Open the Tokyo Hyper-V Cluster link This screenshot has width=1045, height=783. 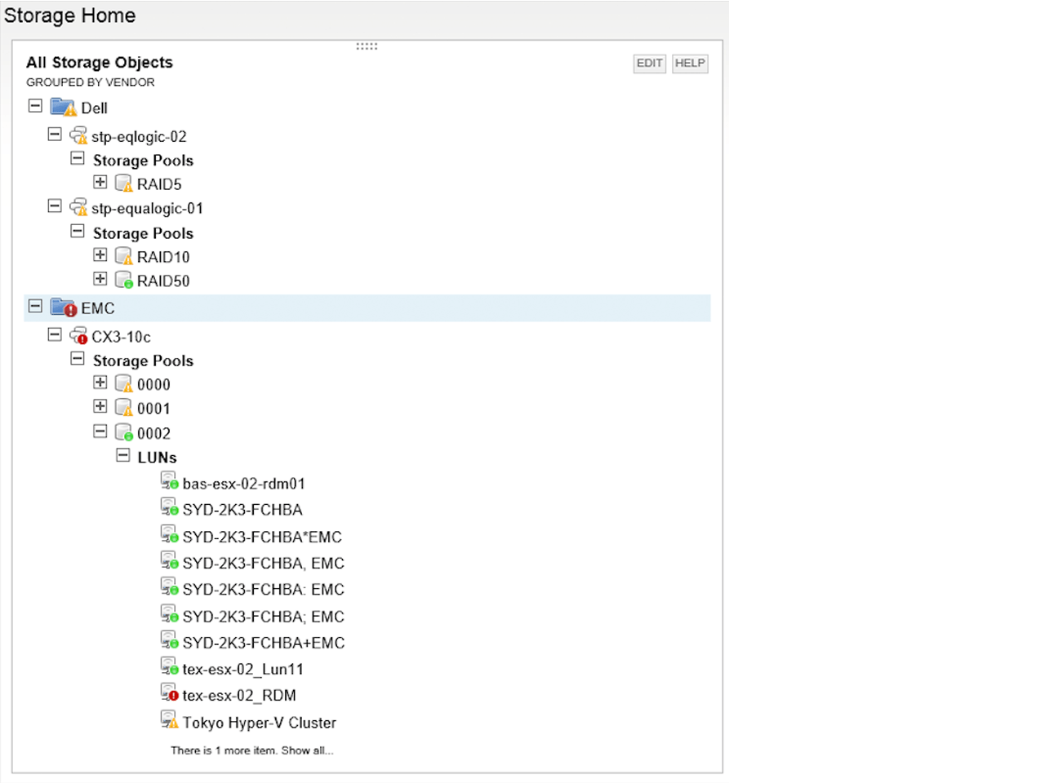pyautogui.click(x=260, y=723)
